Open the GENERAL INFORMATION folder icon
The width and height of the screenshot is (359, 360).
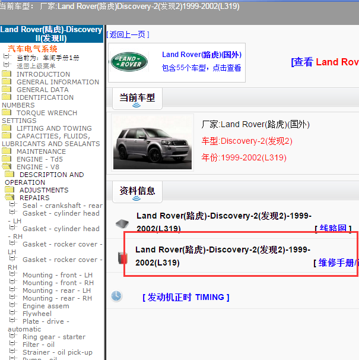(7, 81)
